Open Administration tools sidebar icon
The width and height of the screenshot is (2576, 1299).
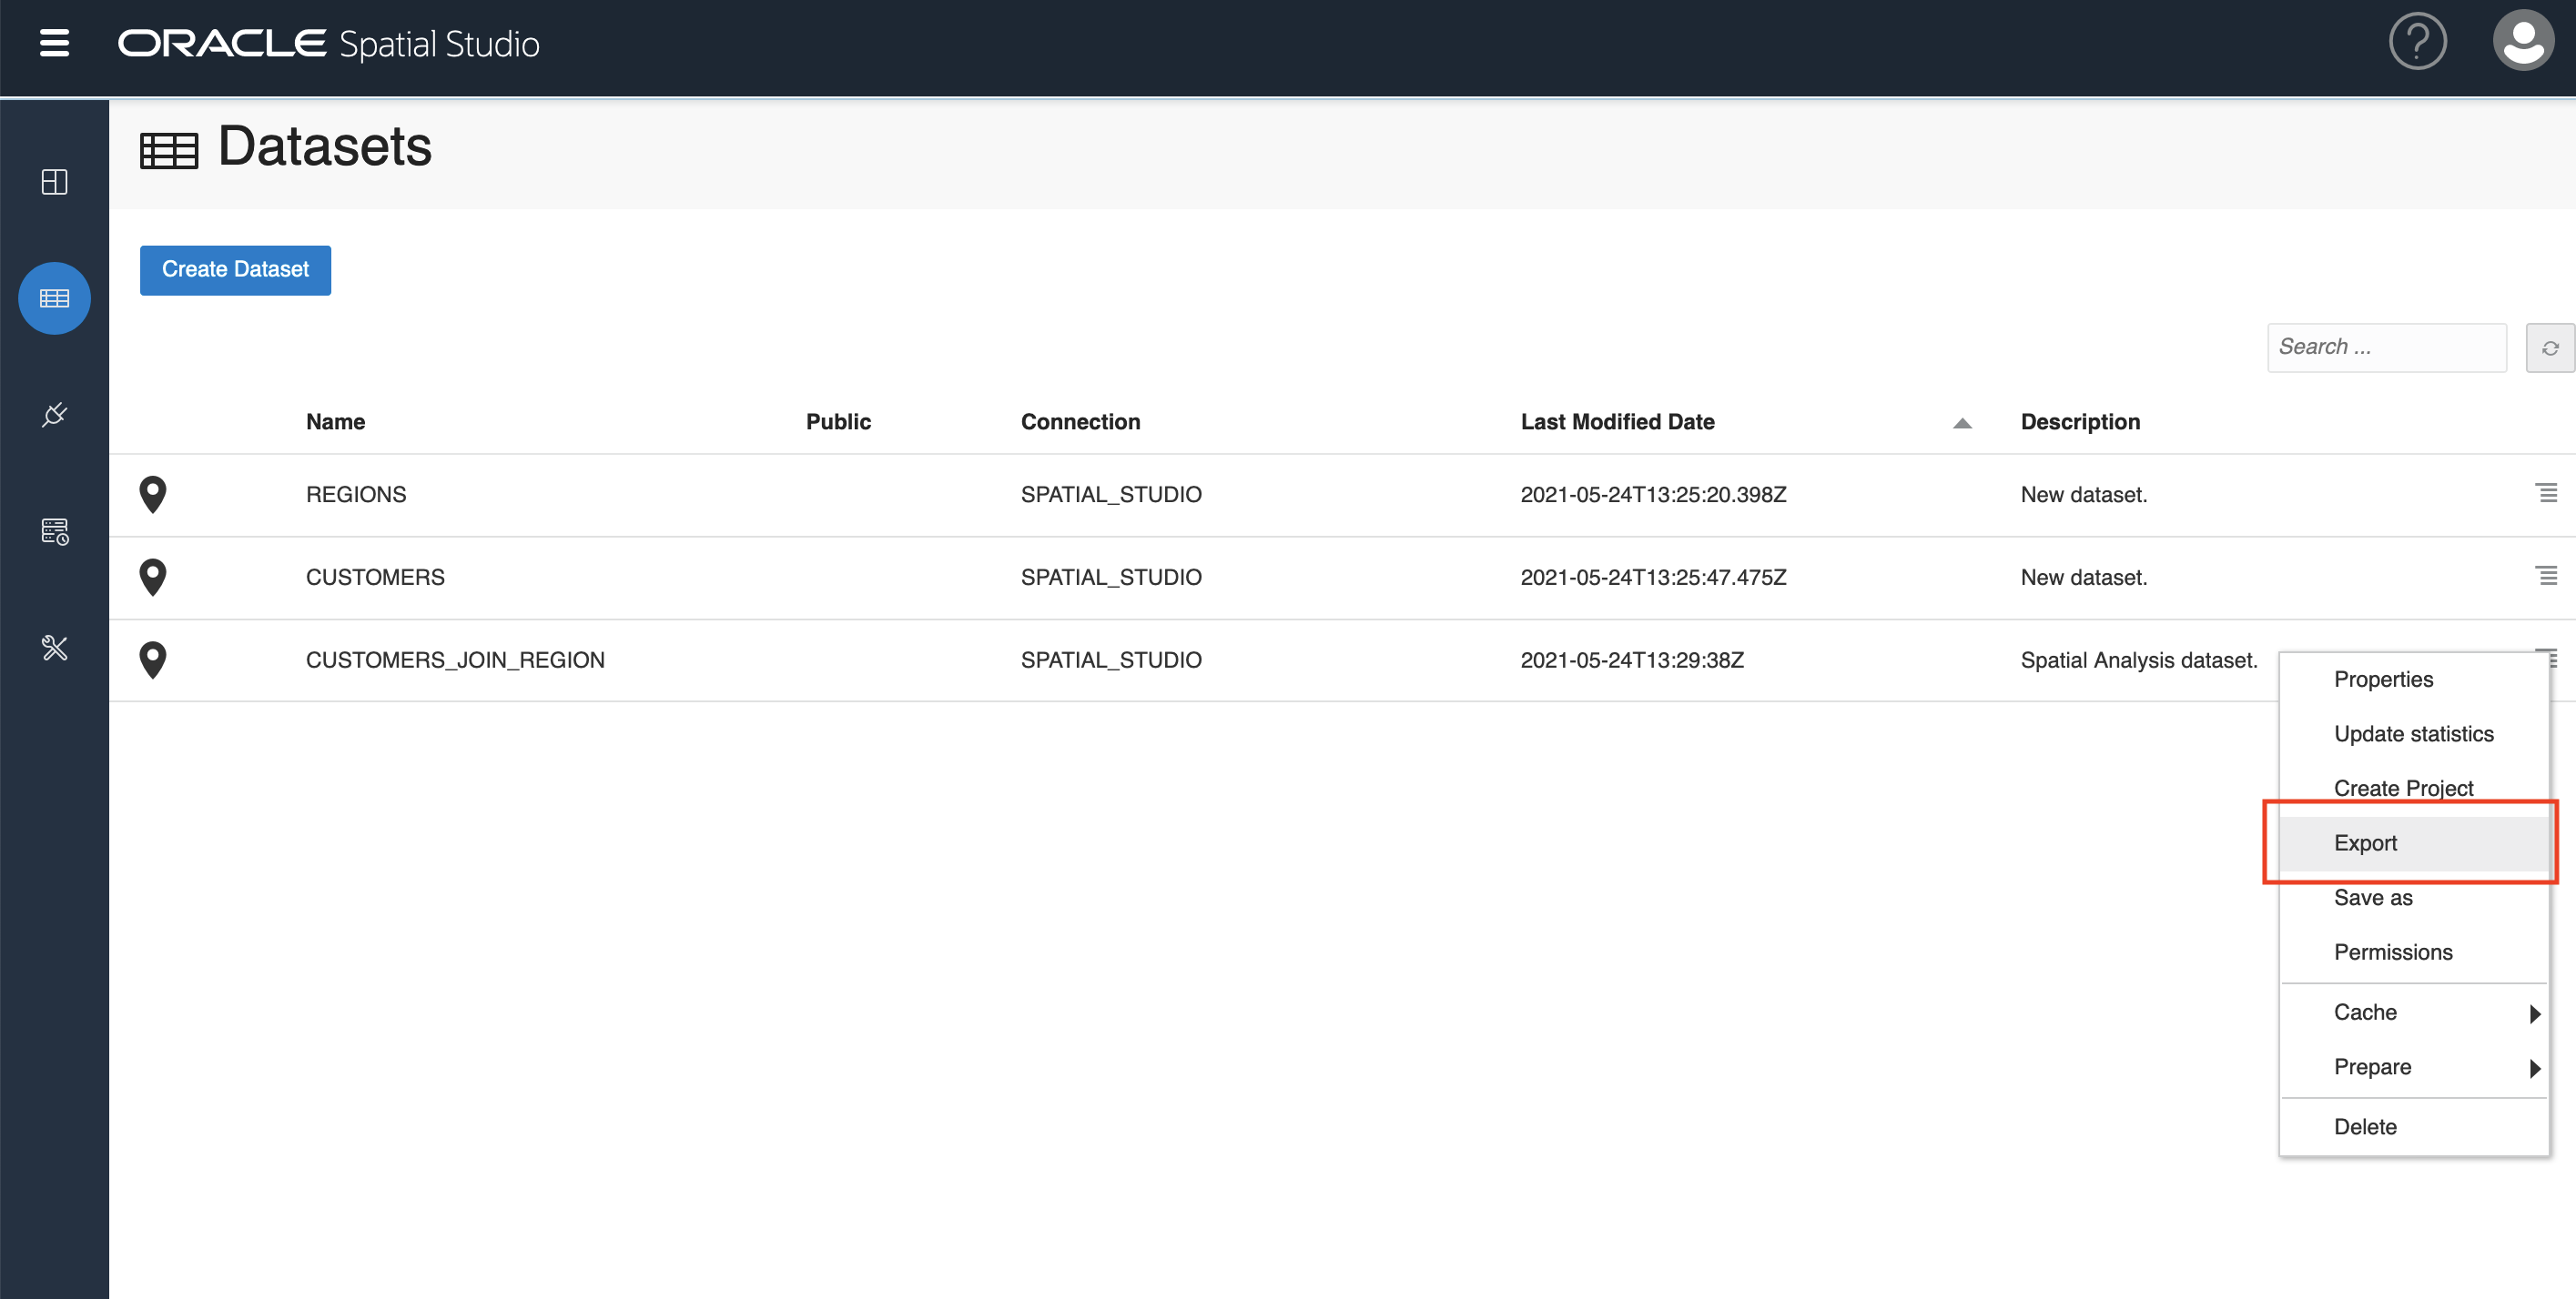[54, 648]
